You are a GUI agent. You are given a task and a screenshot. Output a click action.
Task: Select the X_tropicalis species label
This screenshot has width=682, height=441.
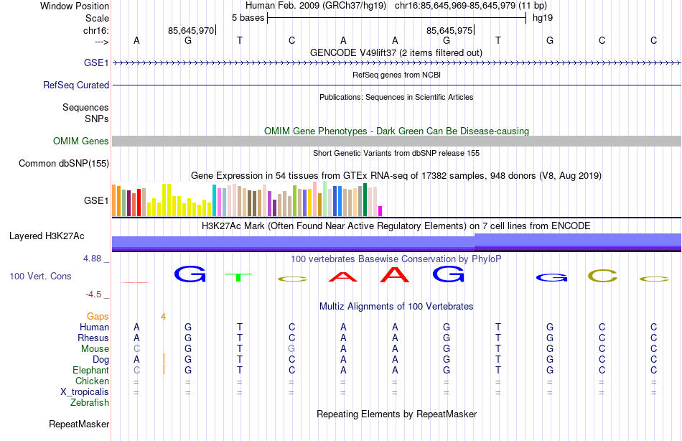(85, 392)
